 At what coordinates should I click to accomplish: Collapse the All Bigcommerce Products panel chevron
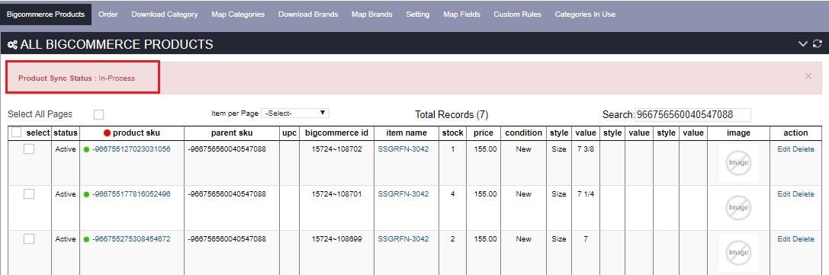(x=803, y=44)
